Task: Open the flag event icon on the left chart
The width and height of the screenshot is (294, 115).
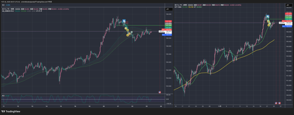Action: (160, 92)
